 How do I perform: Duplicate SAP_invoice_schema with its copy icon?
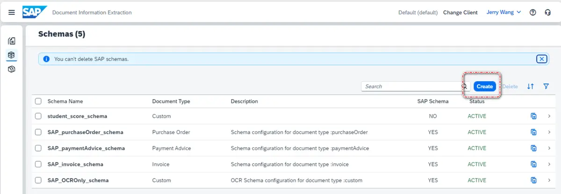pyautogui.click(x=533, y=165)
